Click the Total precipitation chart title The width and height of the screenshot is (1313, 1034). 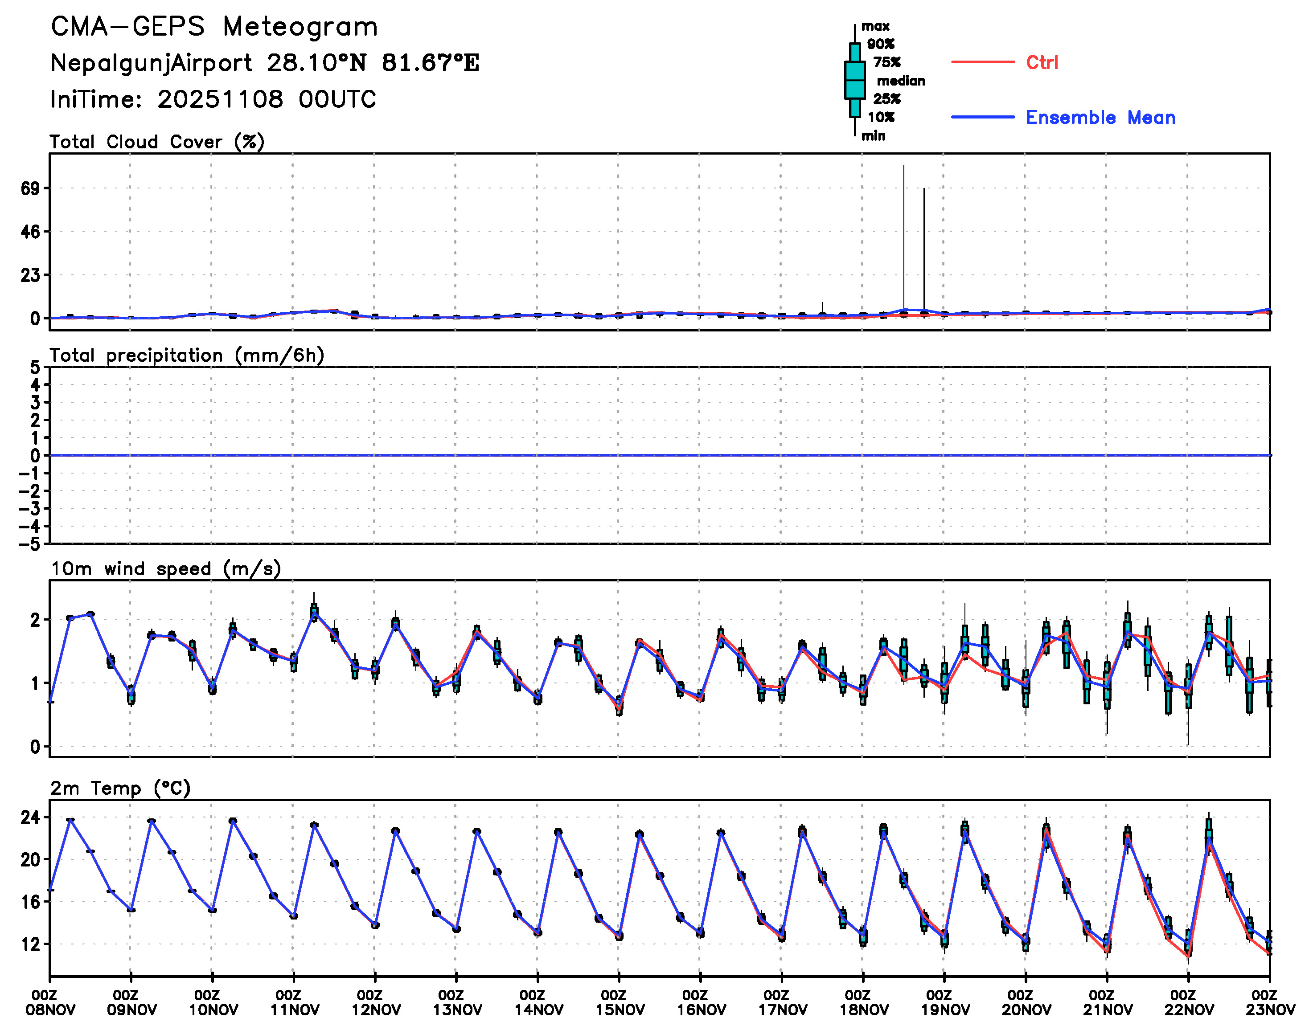coord(187,355)
